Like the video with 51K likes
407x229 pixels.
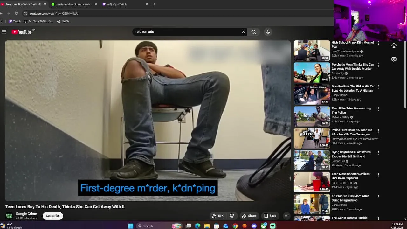tap(218, 216)
